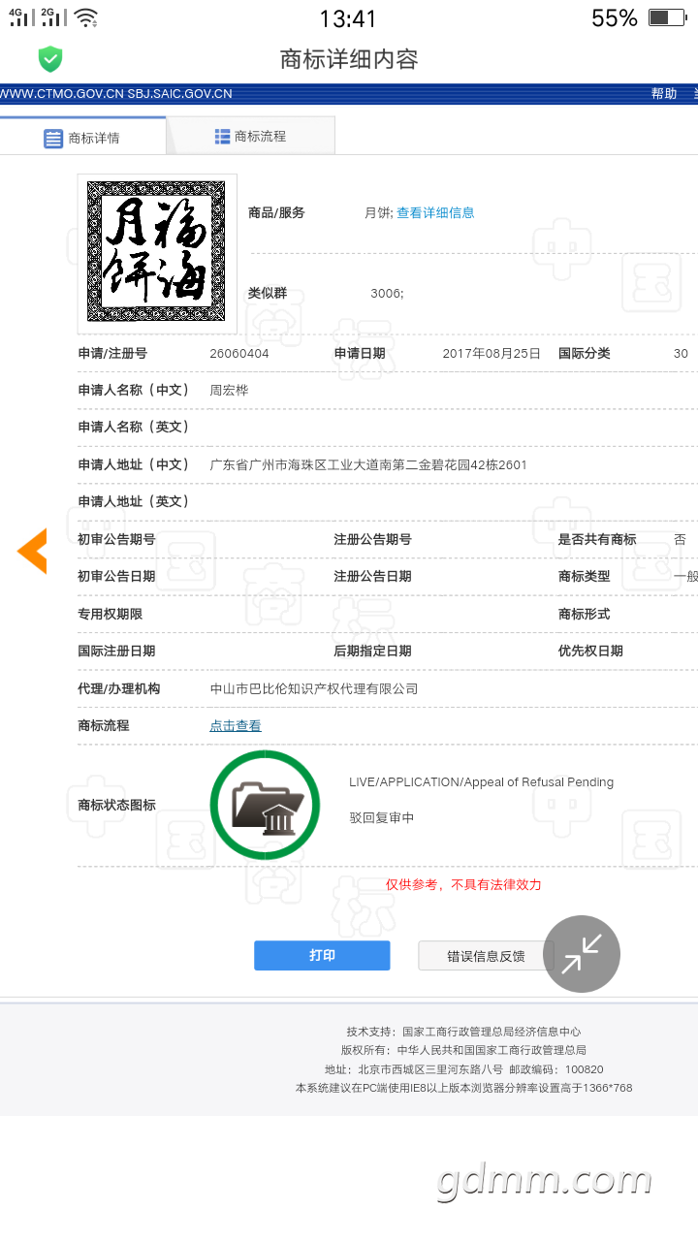Image resolution: width=698 pixels, height=1241 pixels.
Task: Click the orange back arrow
Action: (32, 552)
